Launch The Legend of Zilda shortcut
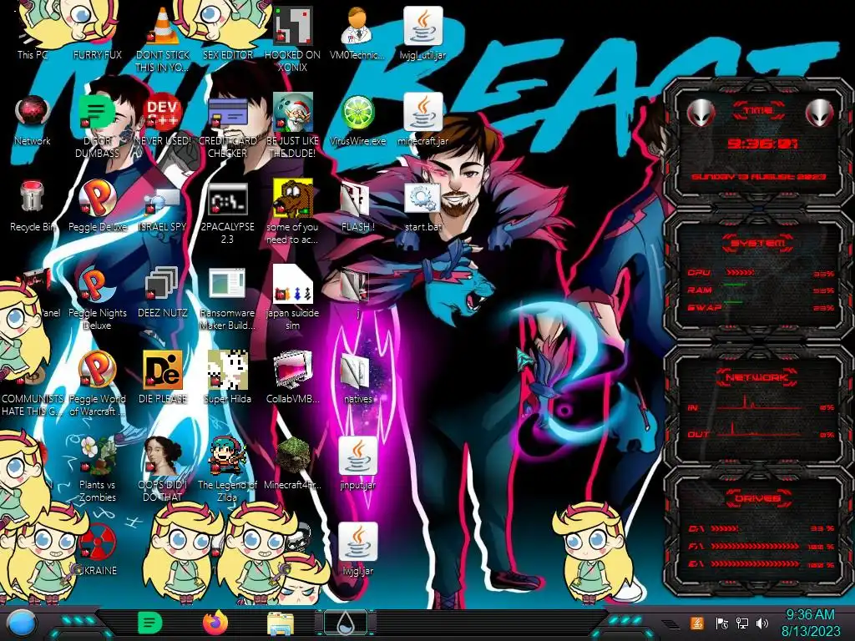The image size is (855, 641). click(227, 470)
